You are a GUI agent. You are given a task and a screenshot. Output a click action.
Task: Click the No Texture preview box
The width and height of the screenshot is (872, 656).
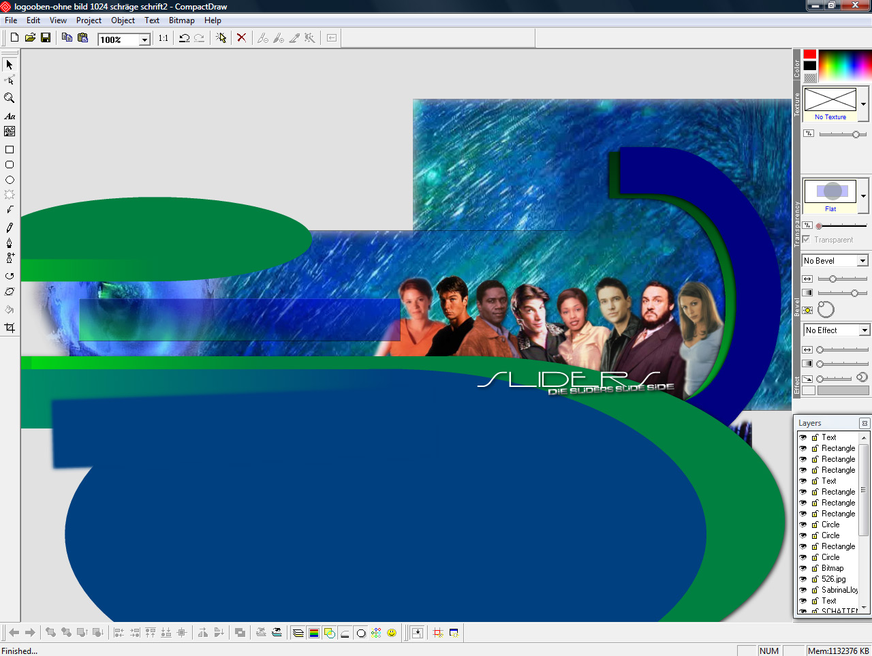830,99
